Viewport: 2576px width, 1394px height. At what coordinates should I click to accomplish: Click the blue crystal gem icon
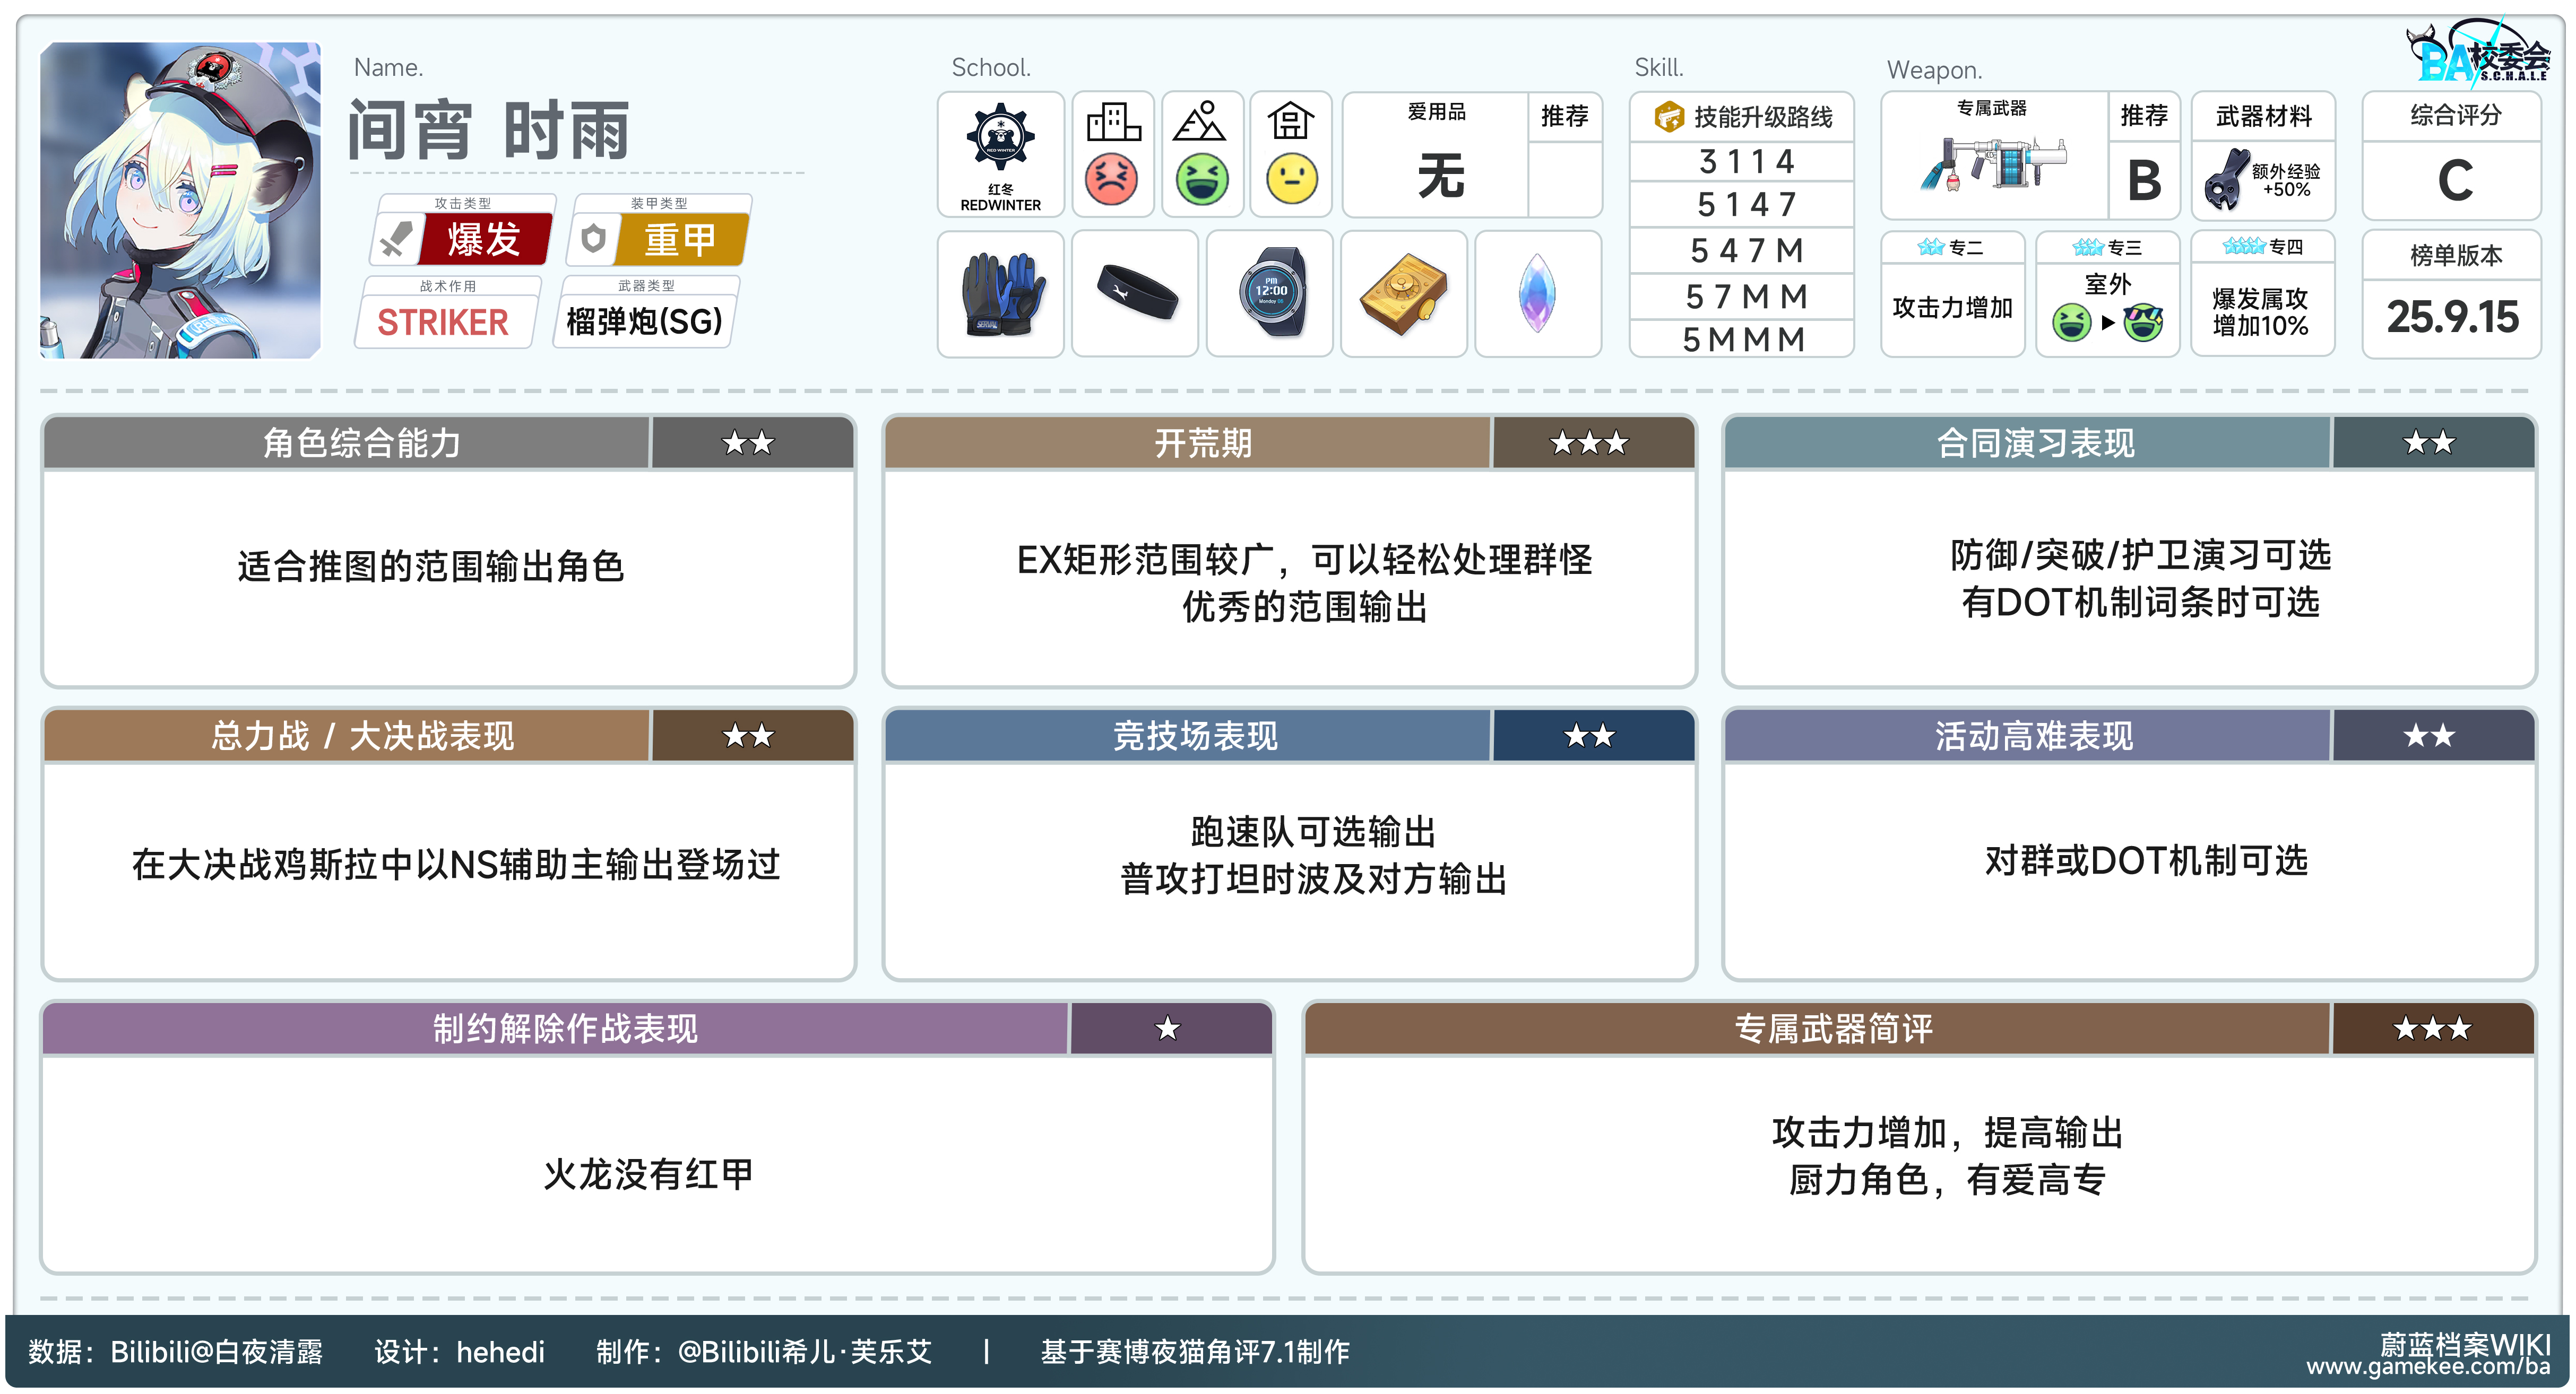[x=1538, y=294]
